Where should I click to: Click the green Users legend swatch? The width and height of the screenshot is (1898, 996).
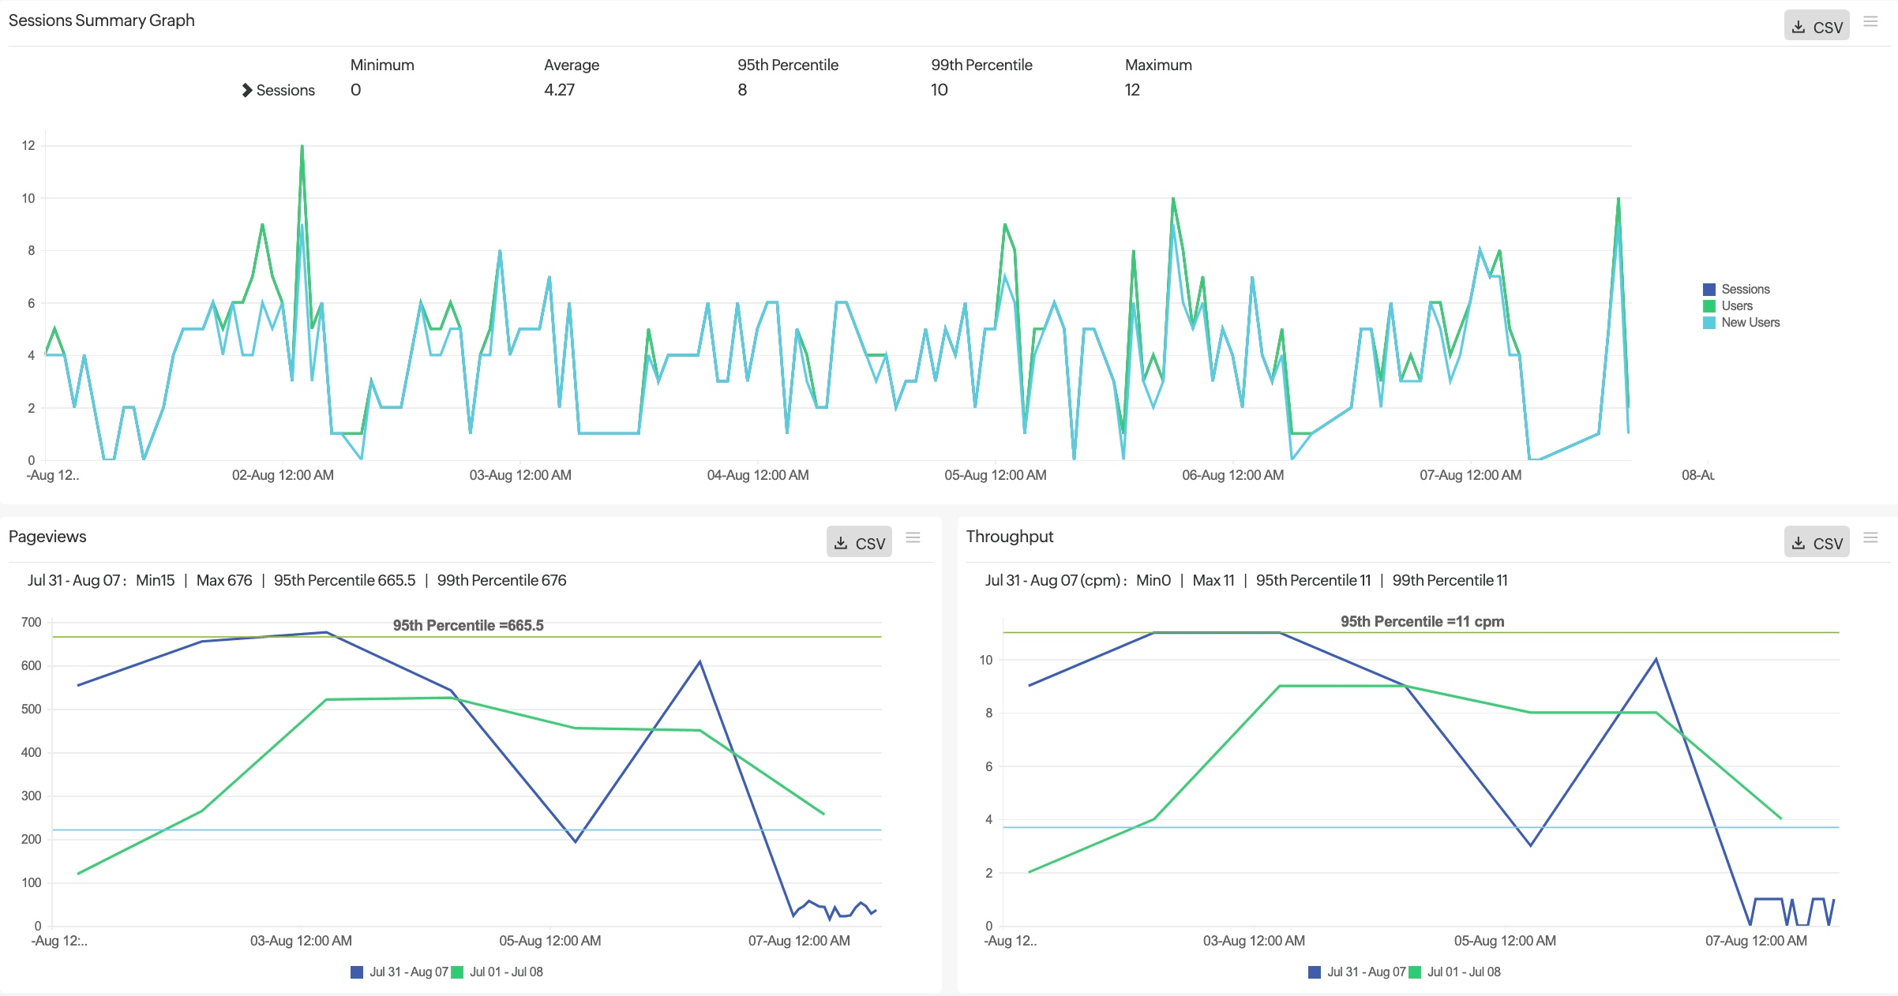1709,306
